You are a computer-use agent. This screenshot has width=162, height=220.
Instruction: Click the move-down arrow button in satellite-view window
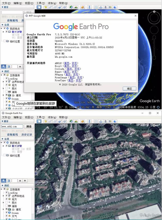point(25,181)
